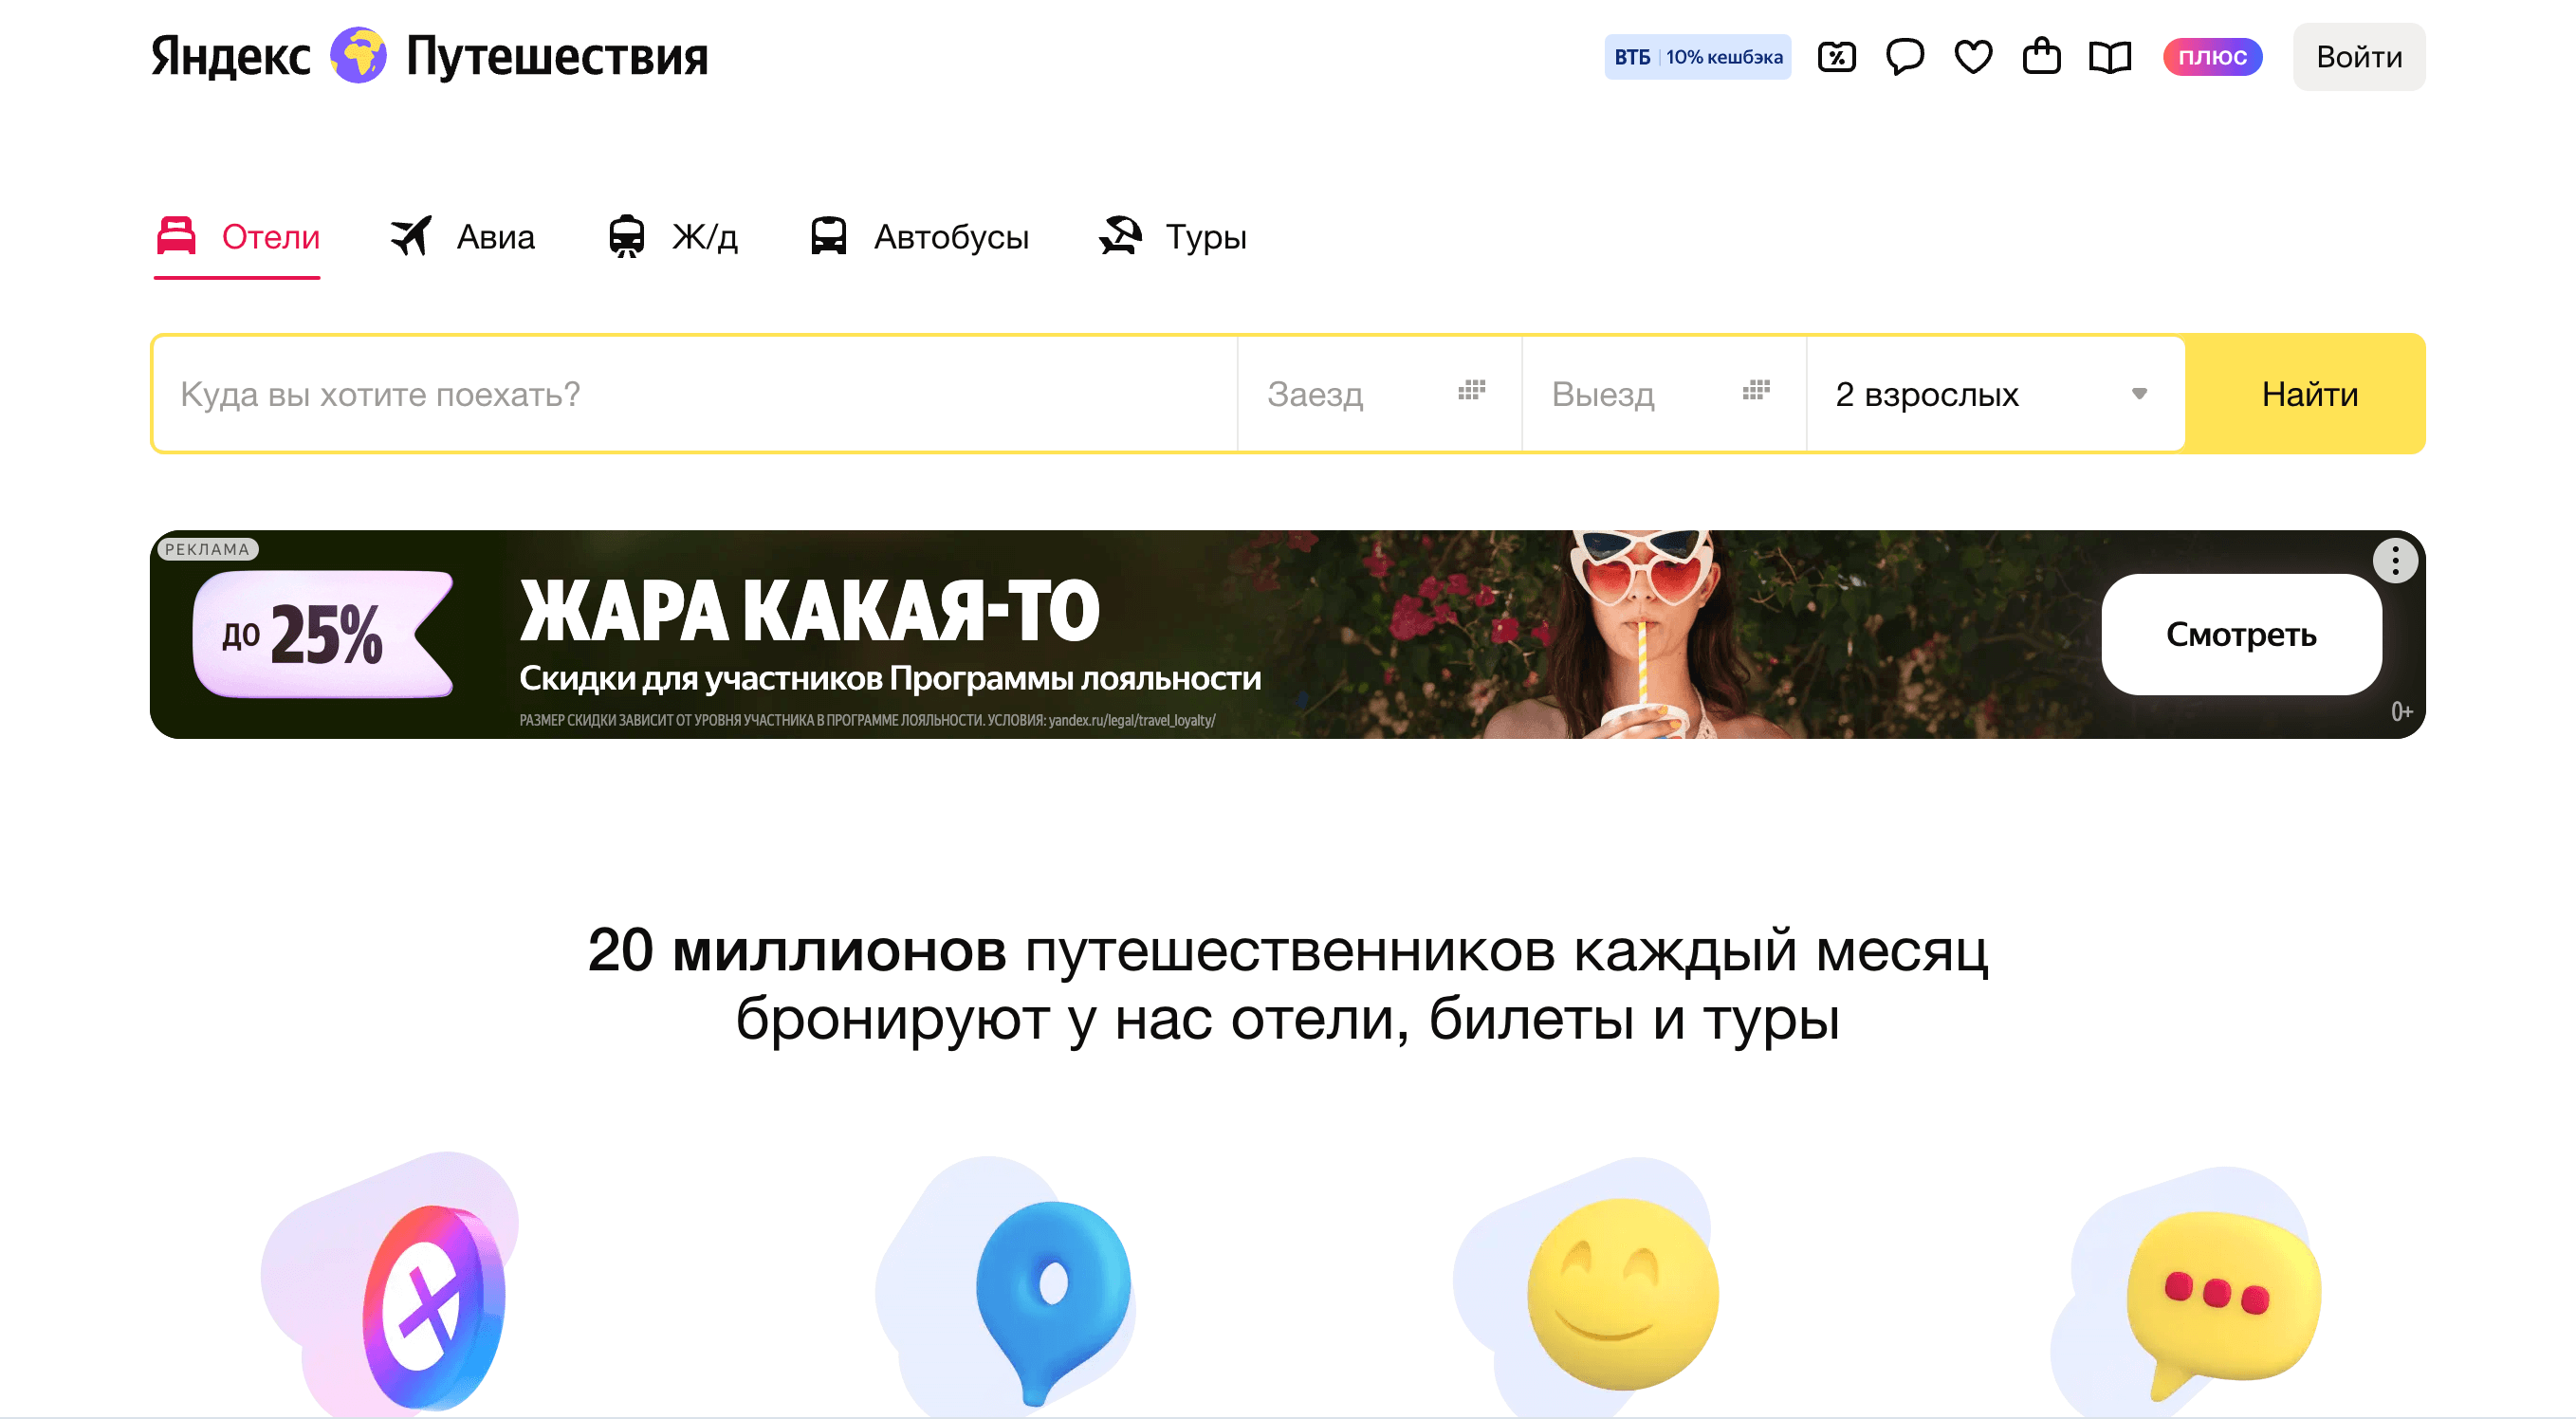Open the travel journal book icon
This screenshot has width=2576, height=1419.
(x=2109, y=57)
